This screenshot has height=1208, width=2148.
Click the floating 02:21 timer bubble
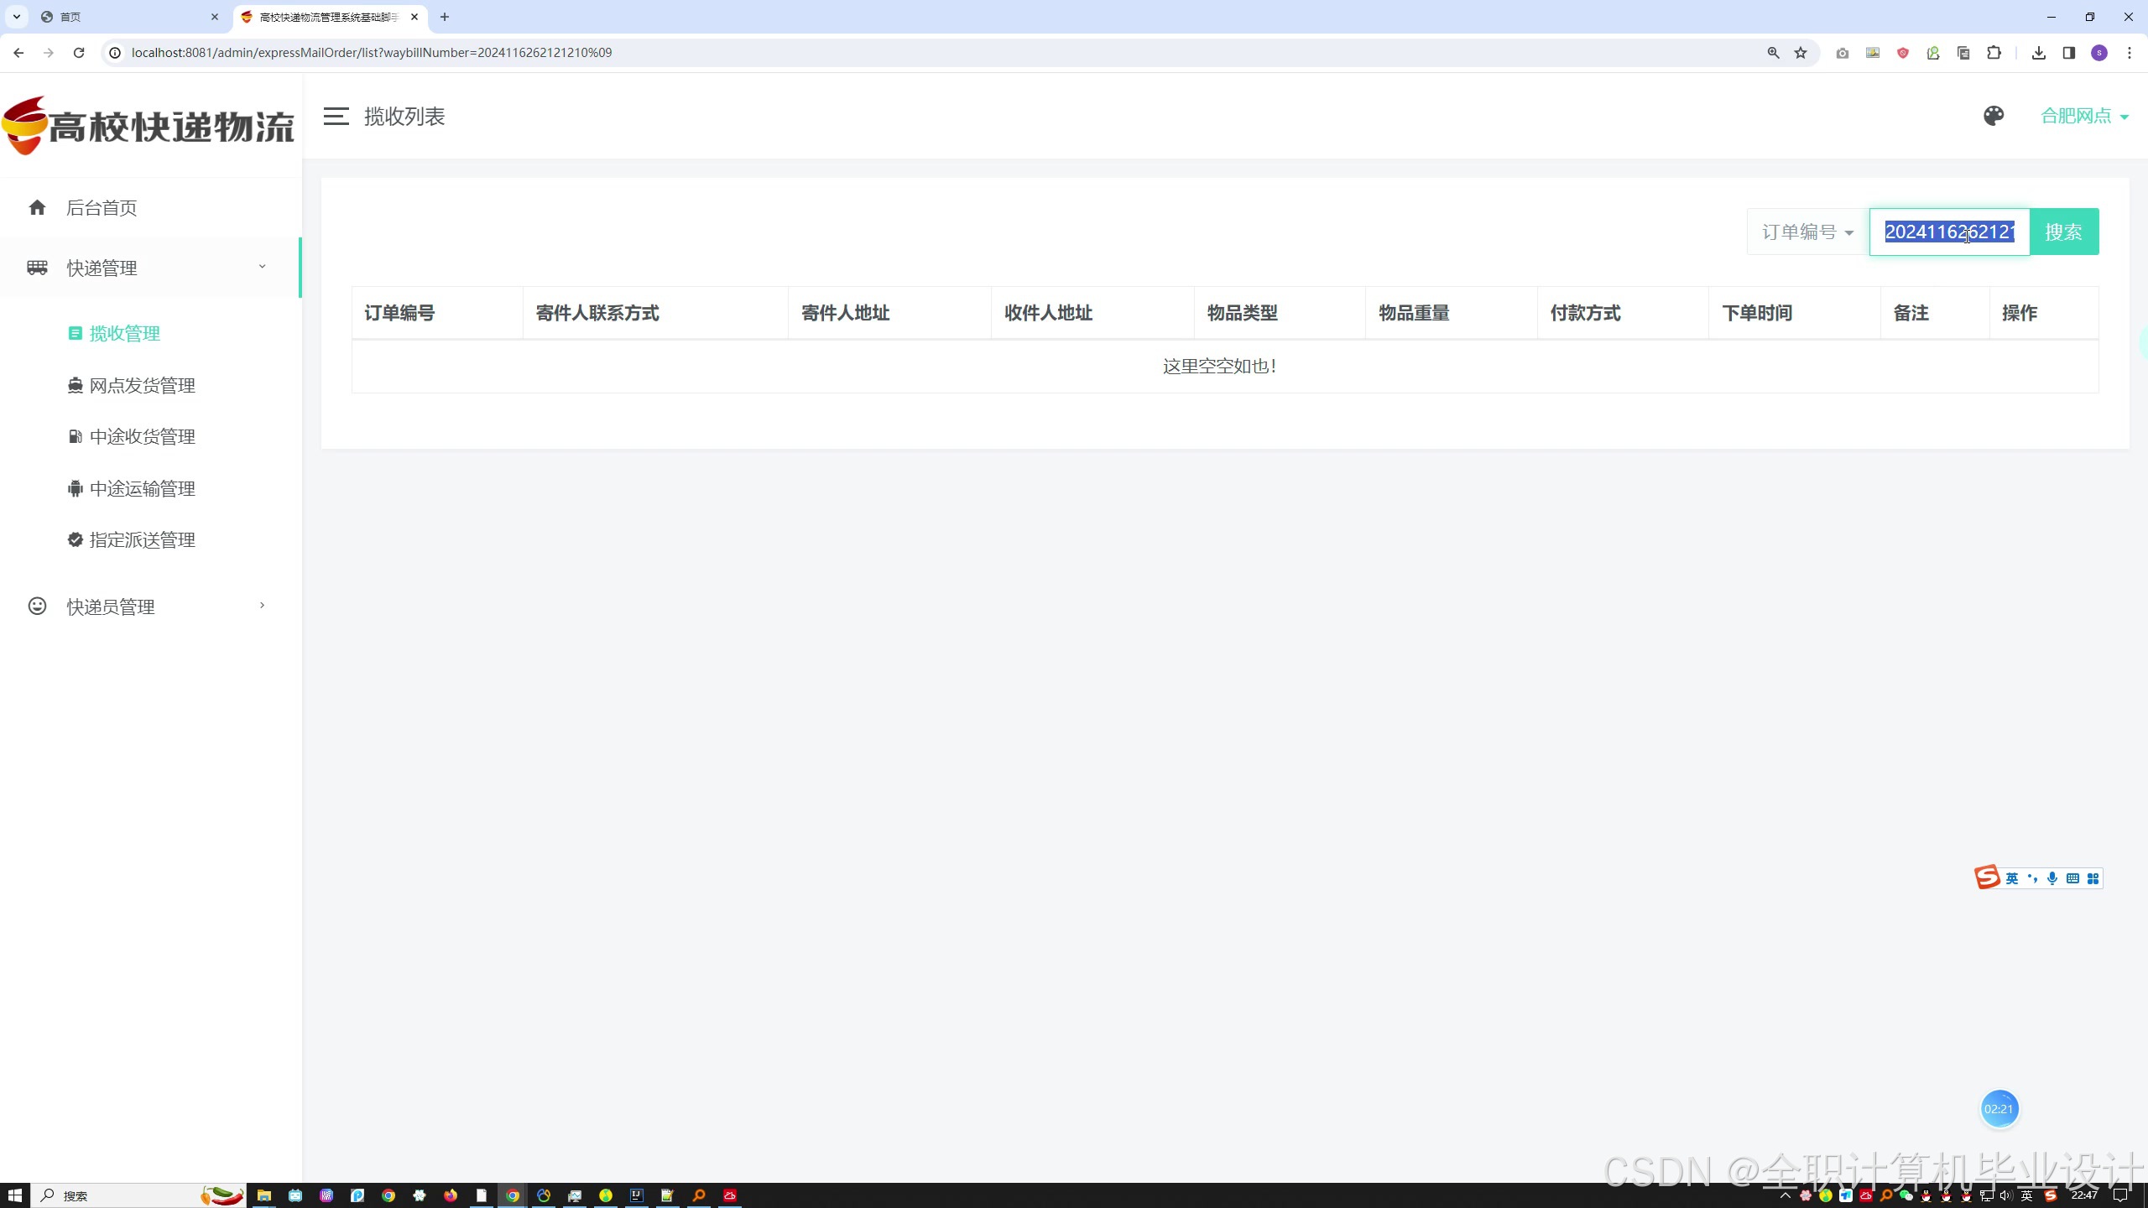pos(1999,1109)
